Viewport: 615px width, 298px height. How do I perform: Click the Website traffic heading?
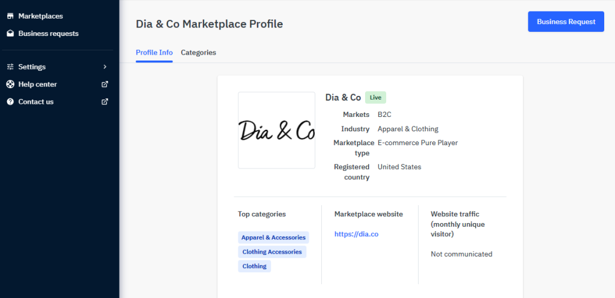click(458, 224)
